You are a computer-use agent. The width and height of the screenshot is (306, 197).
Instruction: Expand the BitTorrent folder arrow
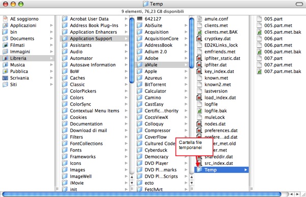click(x=186, y=85)
